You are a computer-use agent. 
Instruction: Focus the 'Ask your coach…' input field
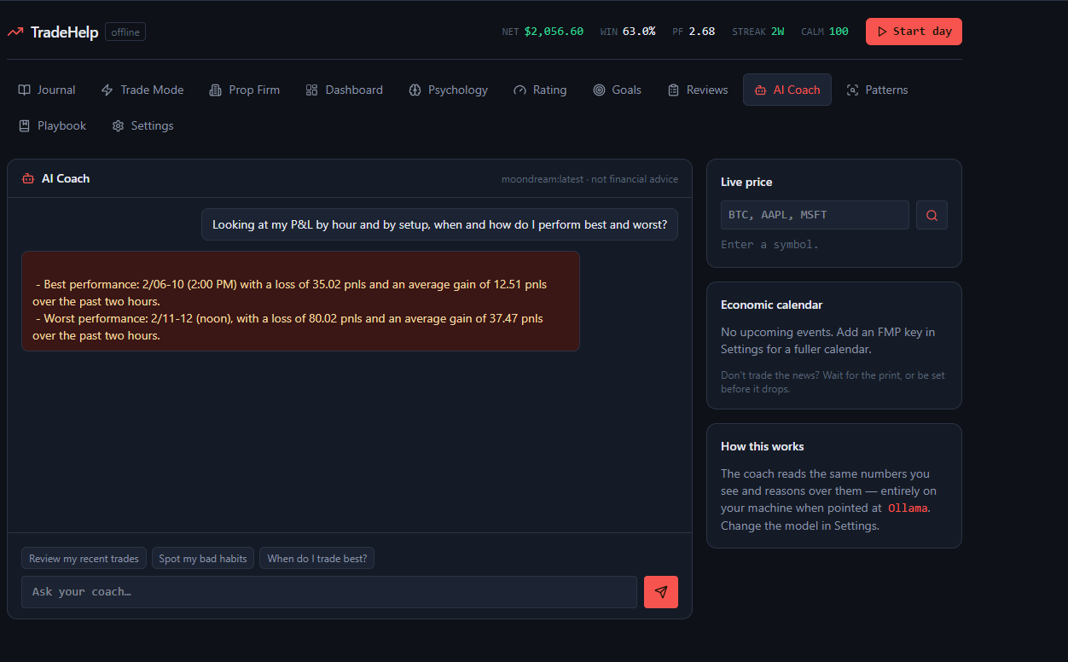pos(329,592)
